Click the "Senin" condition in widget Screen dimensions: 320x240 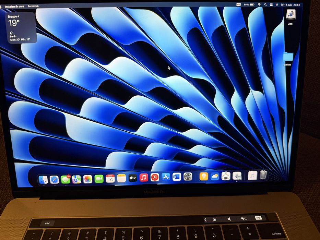point(13,37)
